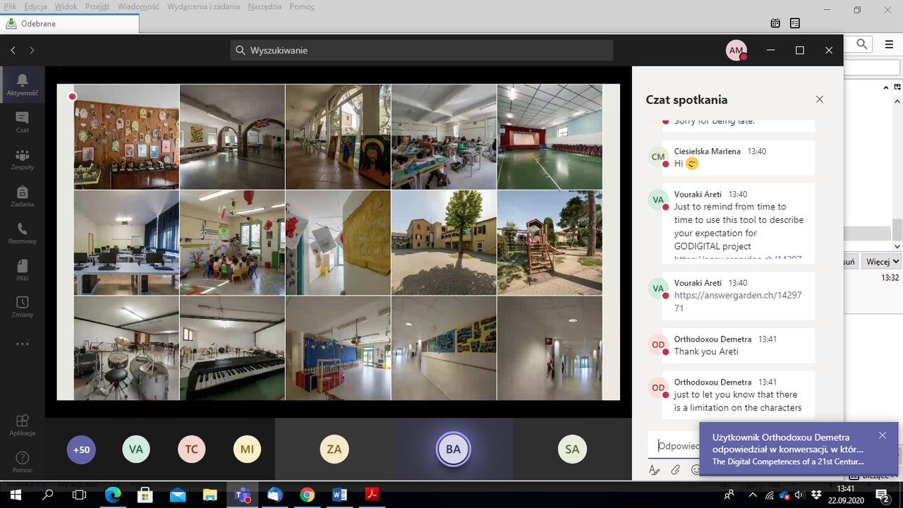The width and height of the screenshot is (903, 508).
Task: Open Windows Action Center notifications
Action: (x=882, y=495)
